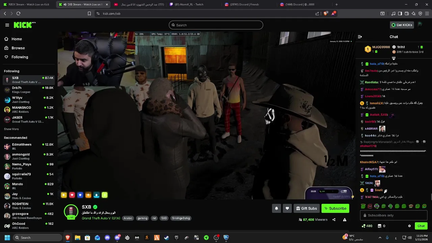Mute microphone icon in system tray
Screen dimensions: 432x243
[x=387, y=238]
